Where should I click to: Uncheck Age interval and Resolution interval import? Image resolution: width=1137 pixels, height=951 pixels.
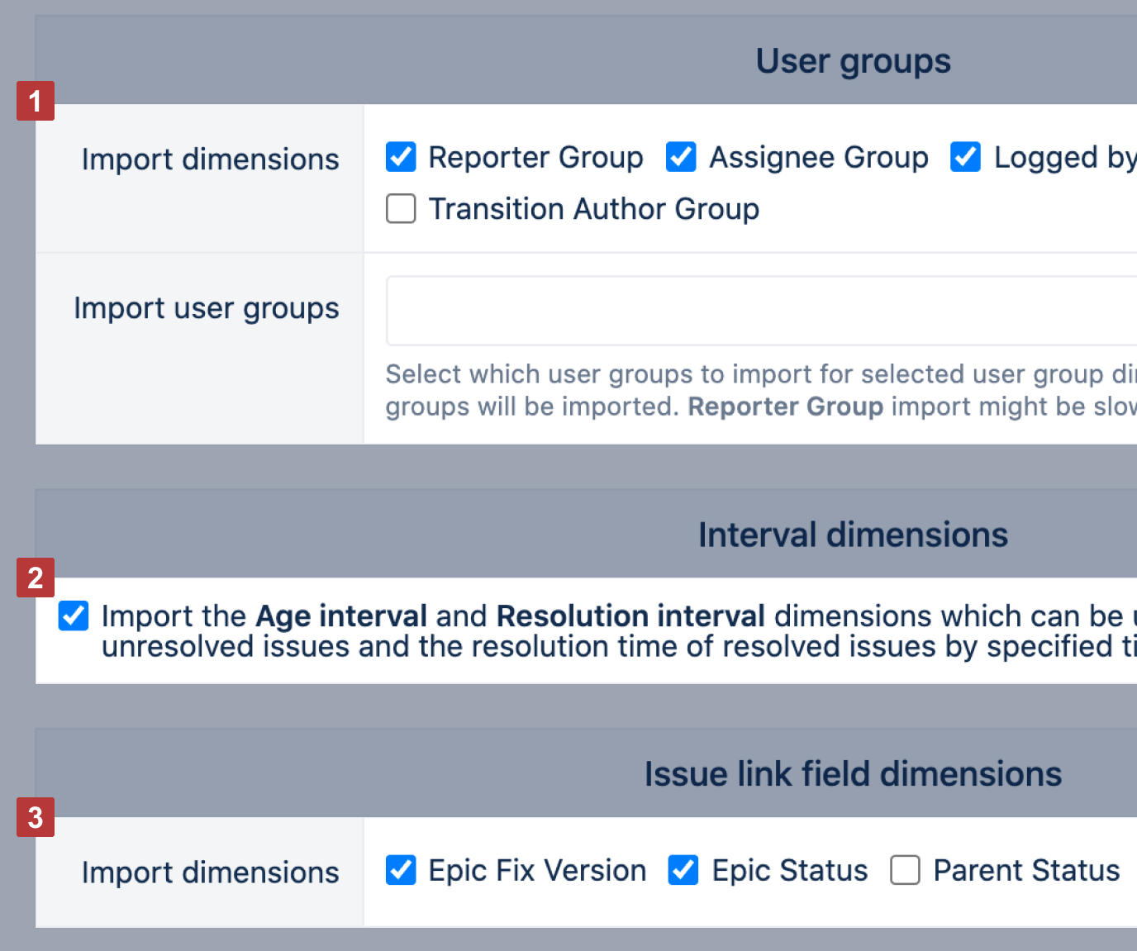[74, 616]
